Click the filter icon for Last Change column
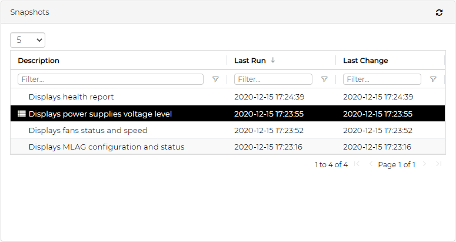456x242 pixels. pos(433,79)
